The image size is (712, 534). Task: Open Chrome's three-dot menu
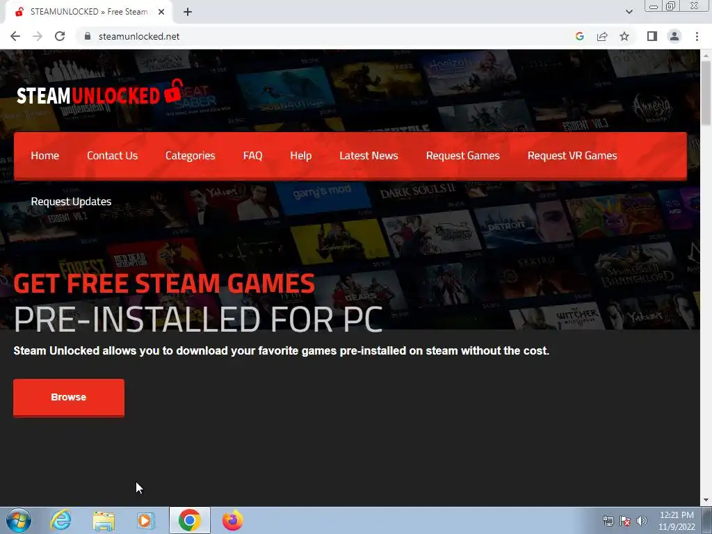697,36
